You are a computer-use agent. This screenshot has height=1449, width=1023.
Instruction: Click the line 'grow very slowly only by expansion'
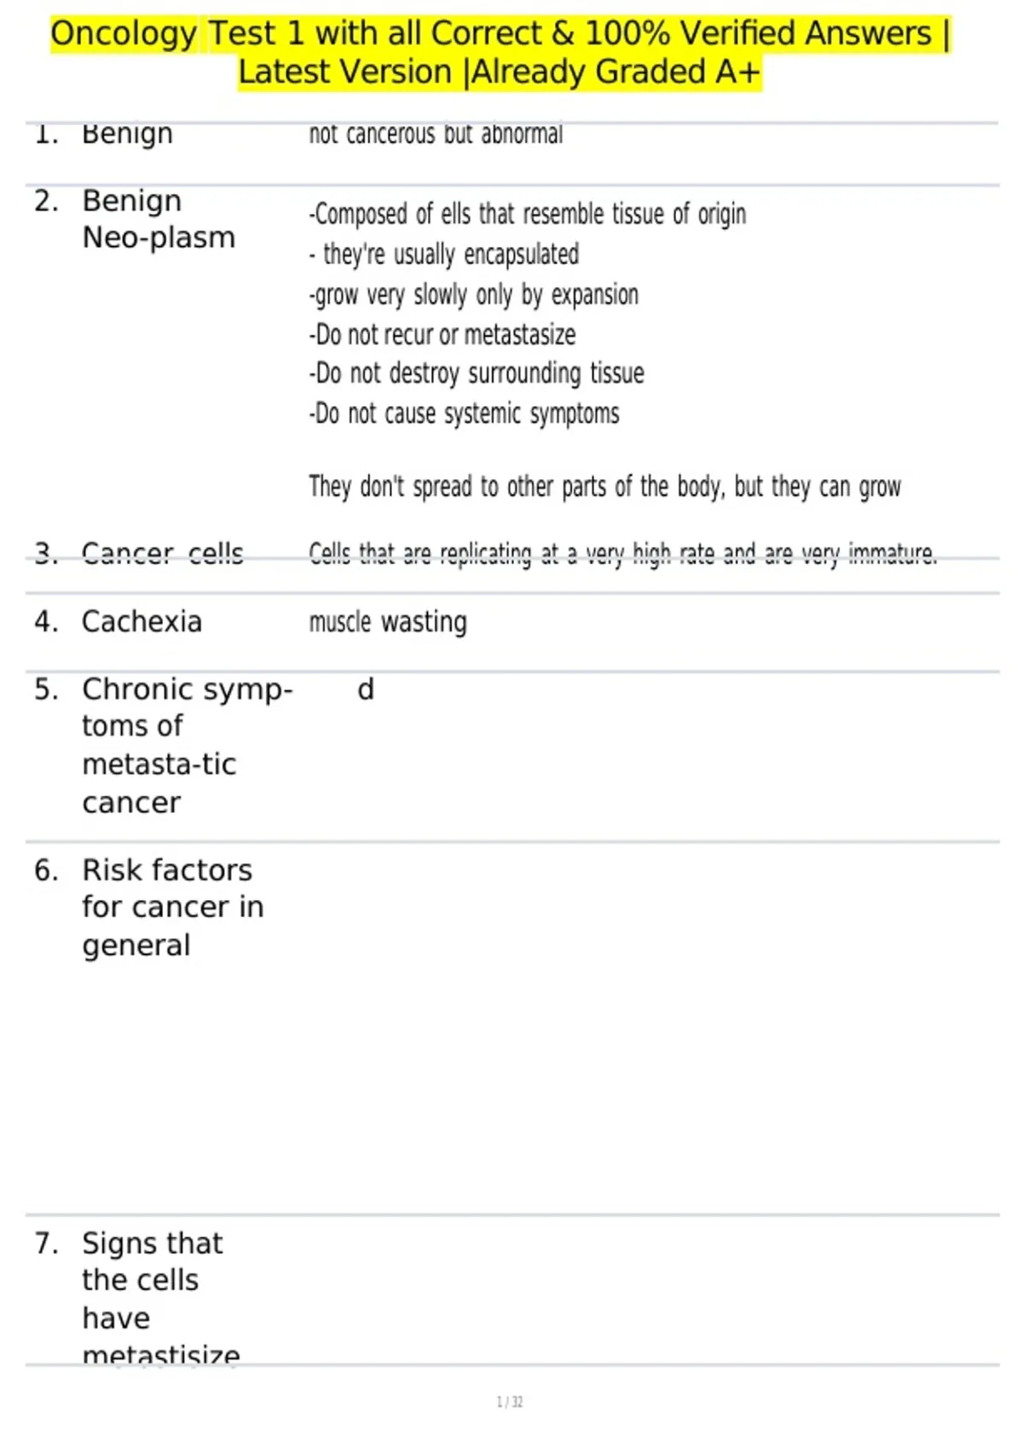point(473,295)
